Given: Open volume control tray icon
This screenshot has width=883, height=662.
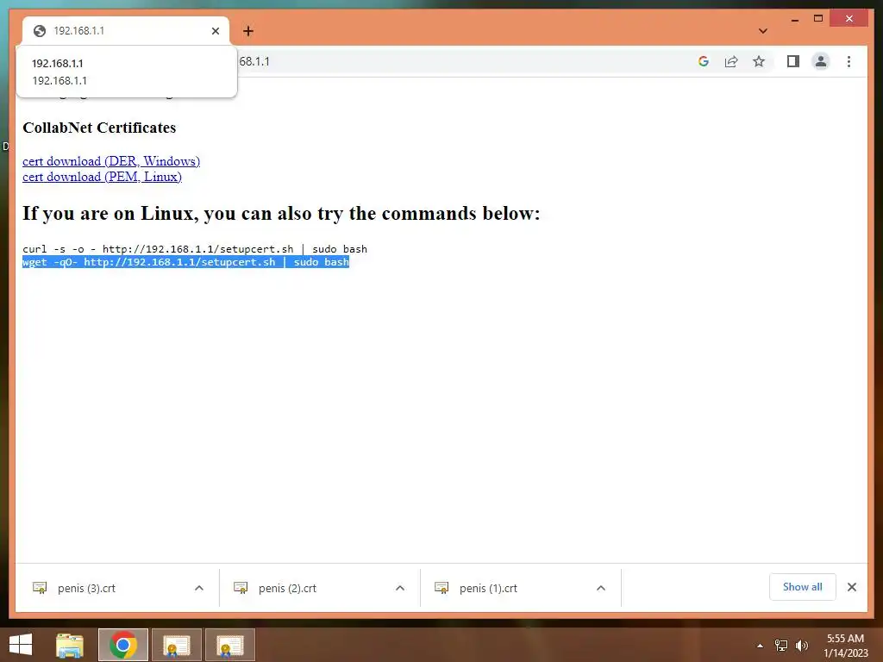Looking at the screenshot, I should tap(802, 646).
